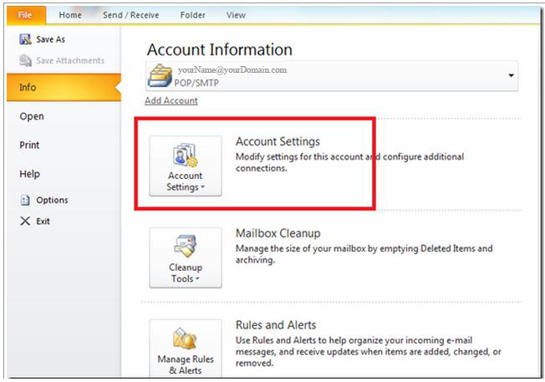The image size is (545, 382).
Task: Click the Save Attachments paperclip icon
Action: [25, 60]
